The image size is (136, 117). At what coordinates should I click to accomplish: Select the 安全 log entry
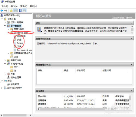[x=19, y=40]
